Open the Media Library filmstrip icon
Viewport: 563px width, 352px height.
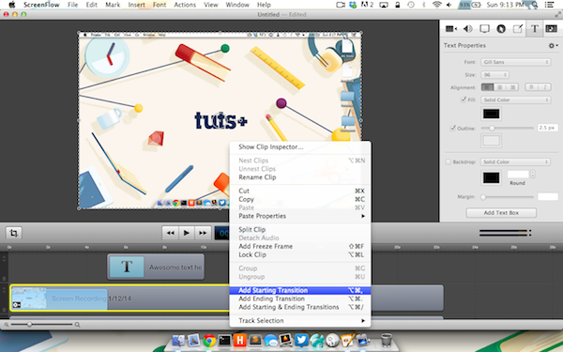[551, 29]
